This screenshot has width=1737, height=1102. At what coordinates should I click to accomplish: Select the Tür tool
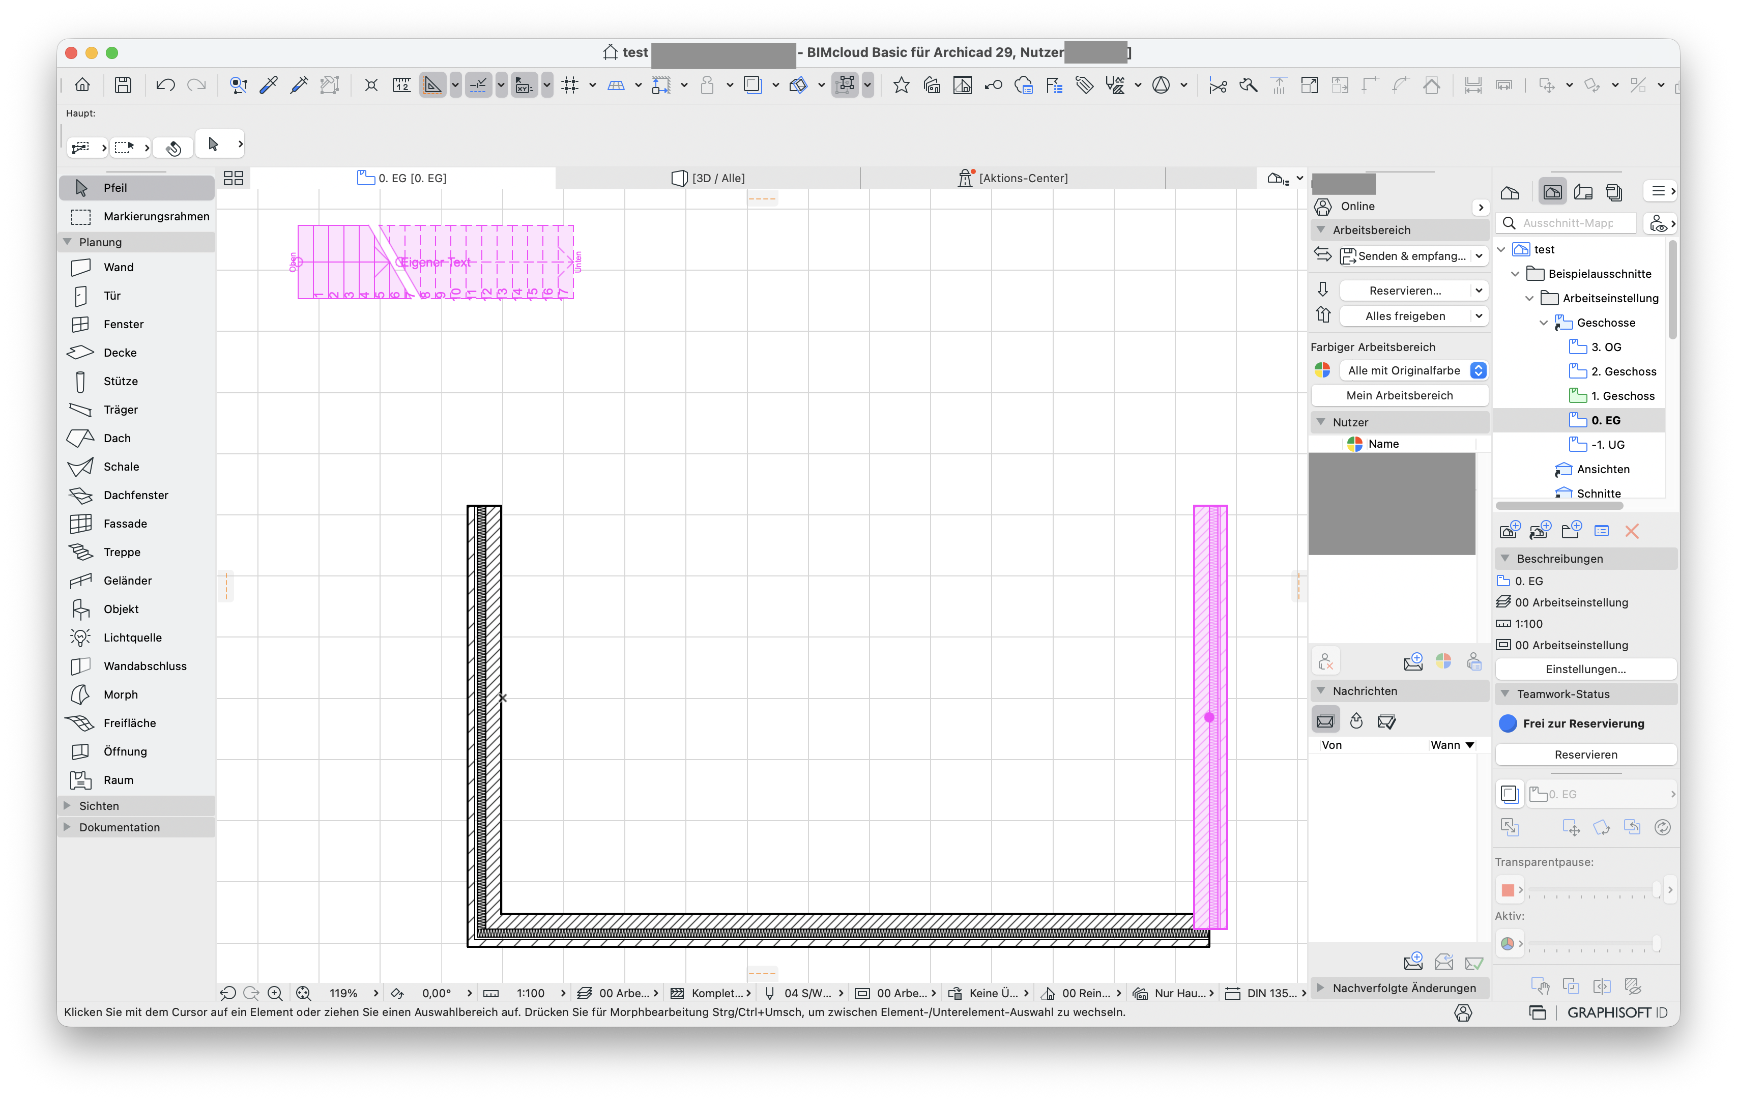(137, 296)
